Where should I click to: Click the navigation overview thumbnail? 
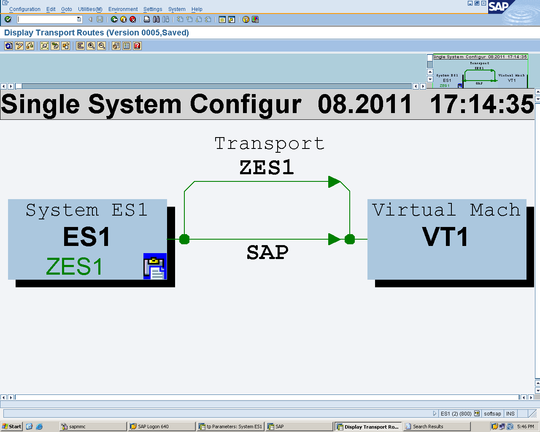(480, 71)
